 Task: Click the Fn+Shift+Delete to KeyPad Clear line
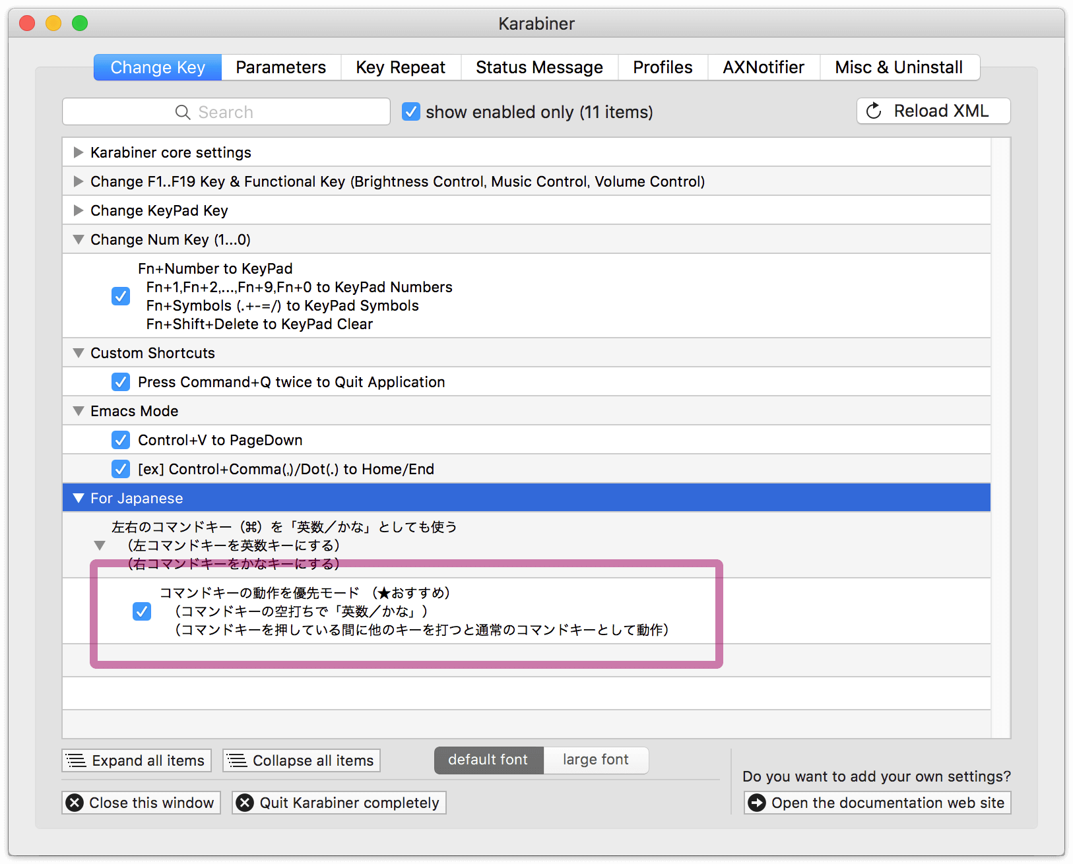259,324
